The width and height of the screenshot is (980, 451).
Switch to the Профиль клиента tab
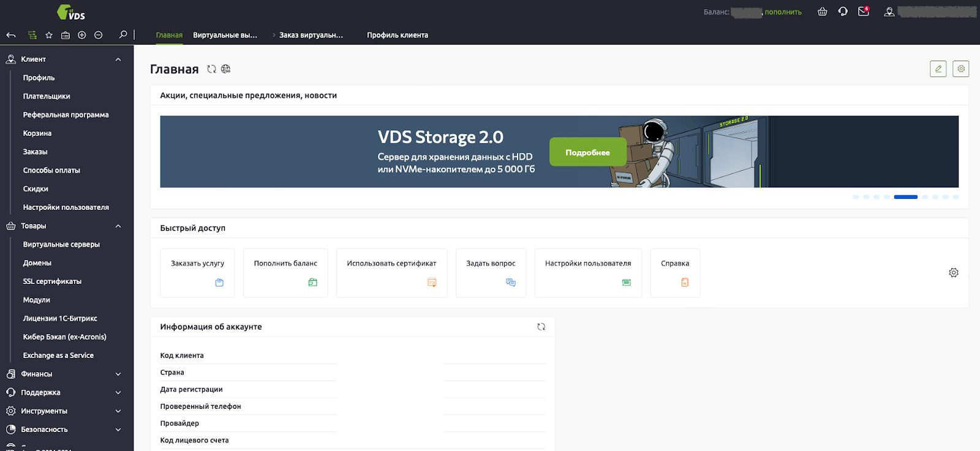coord(398,35)
